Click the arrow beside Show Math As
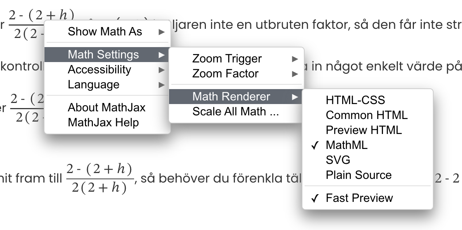Screen dimensions: 462x230 [162, 32]
